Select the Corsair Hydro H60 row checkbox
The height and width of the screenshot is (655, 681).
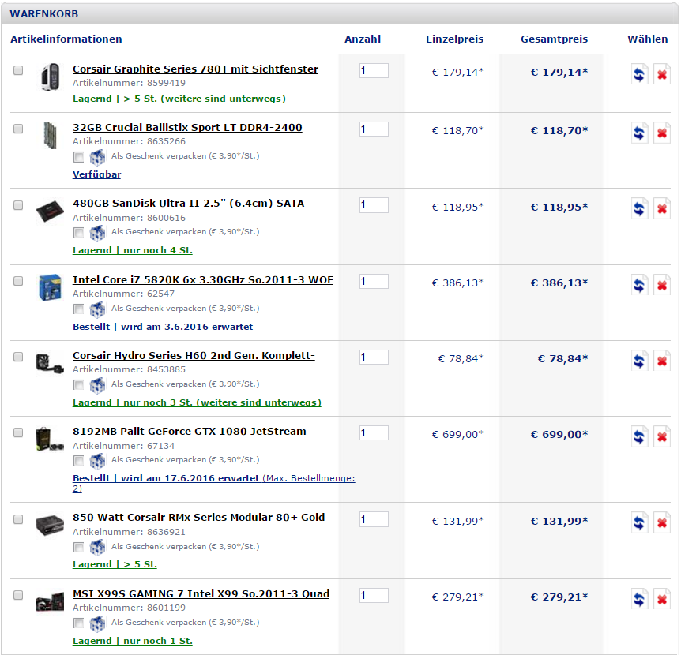18,357
